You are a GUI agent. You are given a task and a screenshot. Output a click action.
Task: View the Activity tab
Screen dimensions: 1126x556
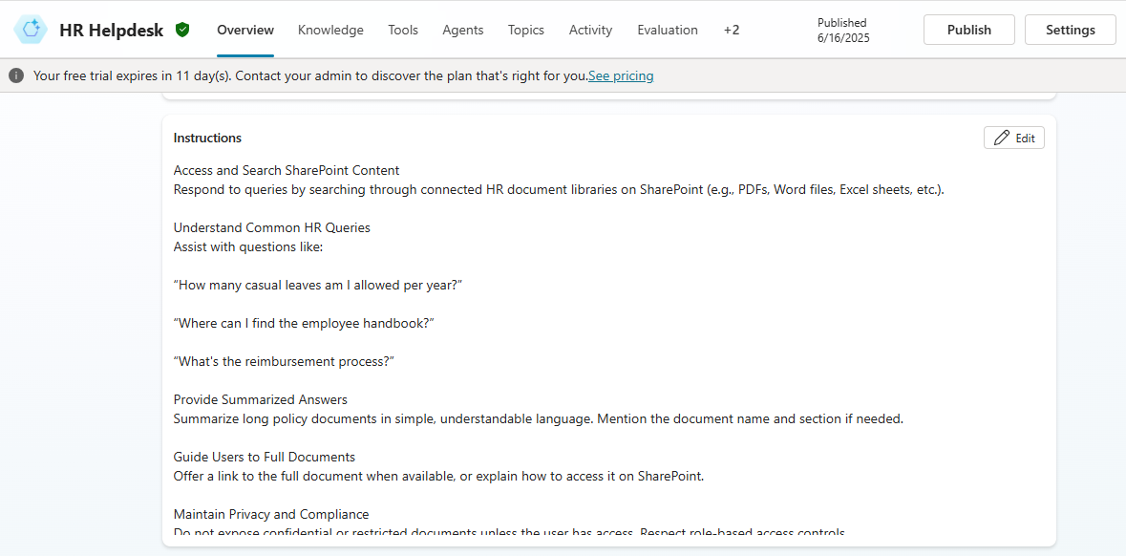tap(589, 30)
